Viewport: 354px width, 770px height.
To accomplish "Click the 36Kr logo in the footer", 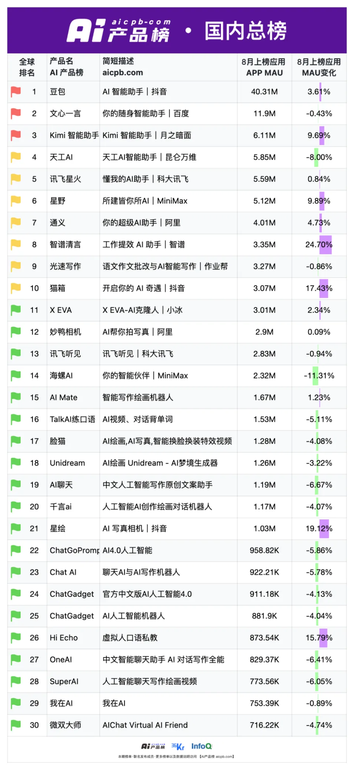I will click(x=178, y=747).
